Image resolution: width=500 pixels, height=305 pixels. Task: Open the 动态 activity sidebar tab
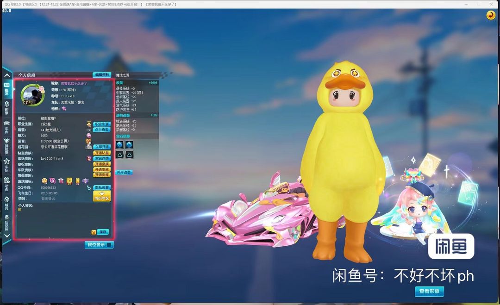click(x=6, y=184)
